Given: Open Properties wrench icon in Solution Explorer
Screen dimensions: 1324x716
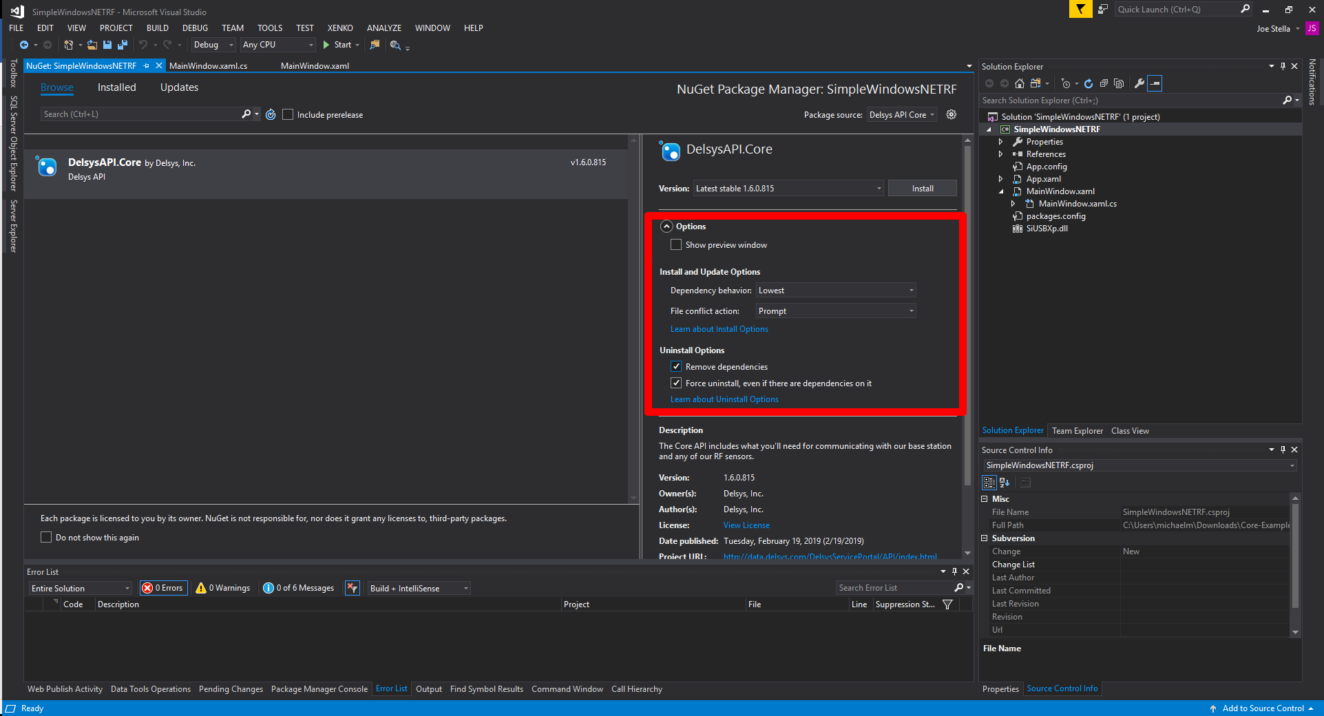Looking at the screenshot, I should [x=1139, y=83].
